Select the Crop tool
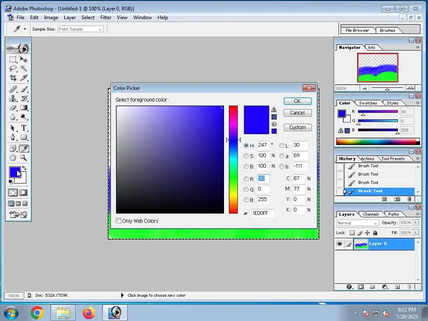This screenshot has width=428, height=321. [x=13, y=77]
